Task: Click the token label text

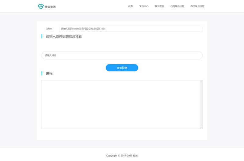Action: [x=49, y=29]
